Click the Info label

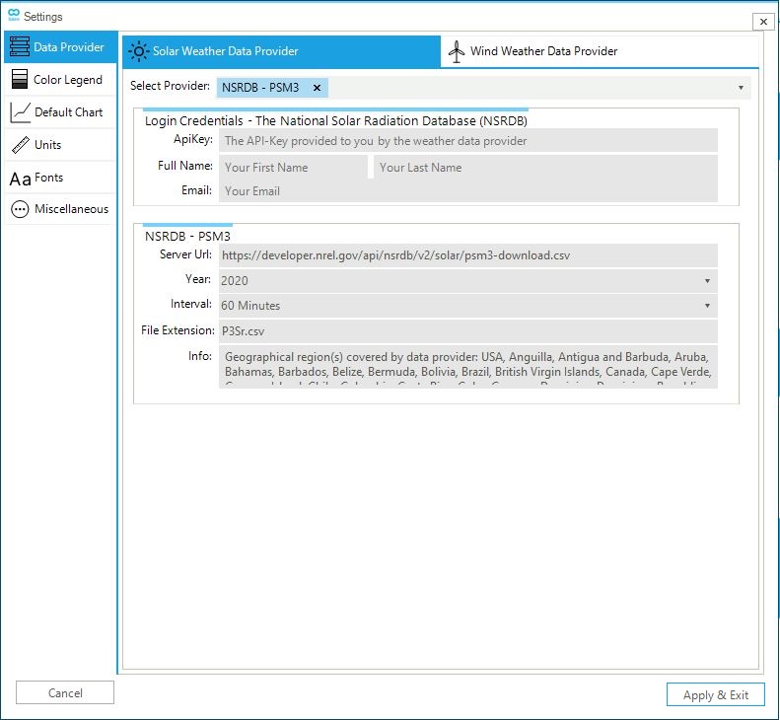pyautogui.click(x=200, y=356)
